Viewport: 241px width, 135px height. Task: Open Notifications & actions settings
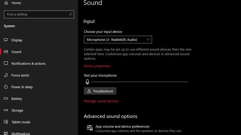28,63
